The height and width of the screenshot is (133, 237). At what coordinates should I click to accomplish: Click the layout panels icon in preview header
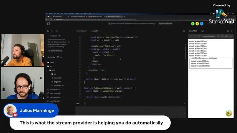[x=228, y=31]
